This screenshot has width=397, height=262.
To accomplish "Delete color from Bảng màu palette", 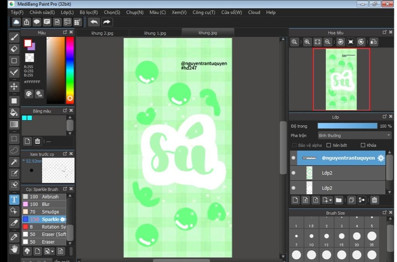I will [38, 141].
